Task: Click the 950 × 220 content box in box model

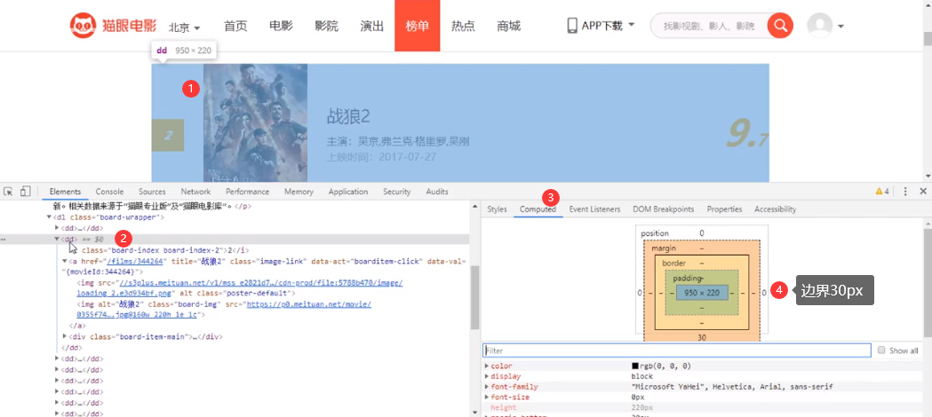Action: click(701, 293)
